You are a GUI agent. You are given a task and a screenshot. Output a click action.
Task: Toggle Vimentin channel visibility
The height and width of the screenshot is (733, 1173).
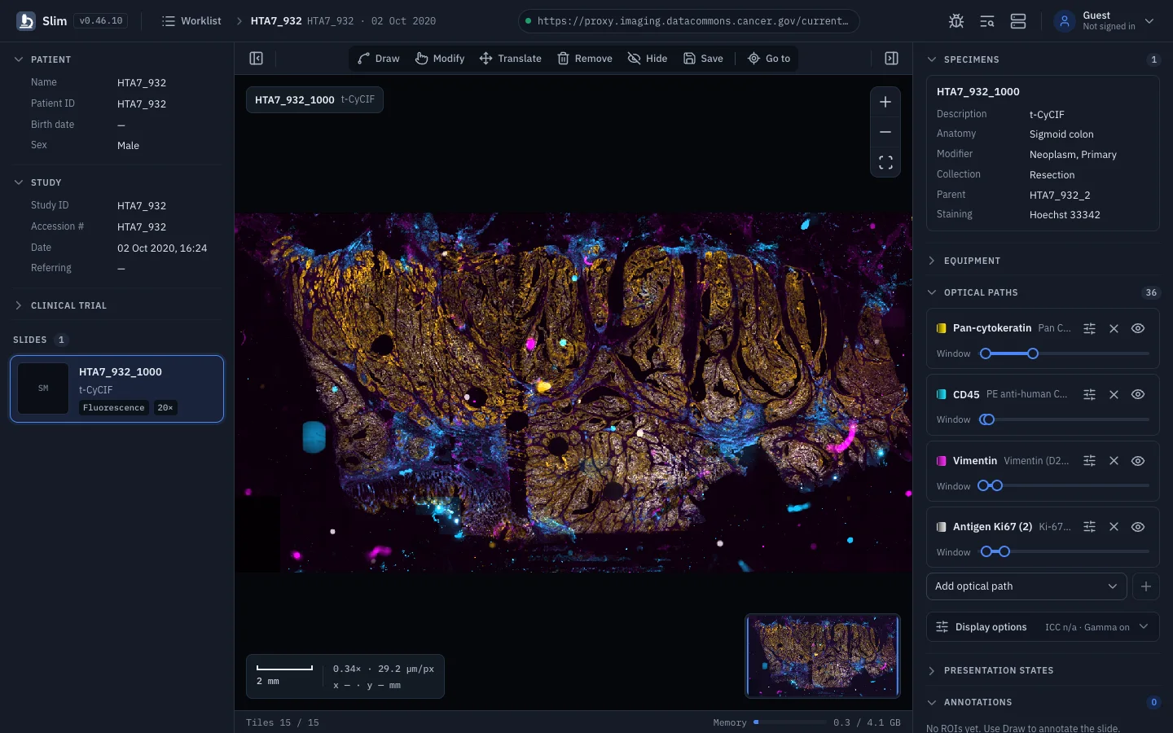pyautogui.click(x=1138, y=461)
